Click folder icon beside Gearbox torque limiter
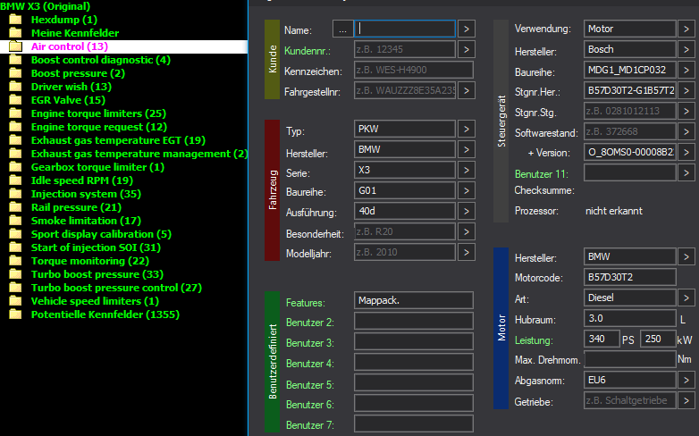Screen dimensions: 699x436 15,167
